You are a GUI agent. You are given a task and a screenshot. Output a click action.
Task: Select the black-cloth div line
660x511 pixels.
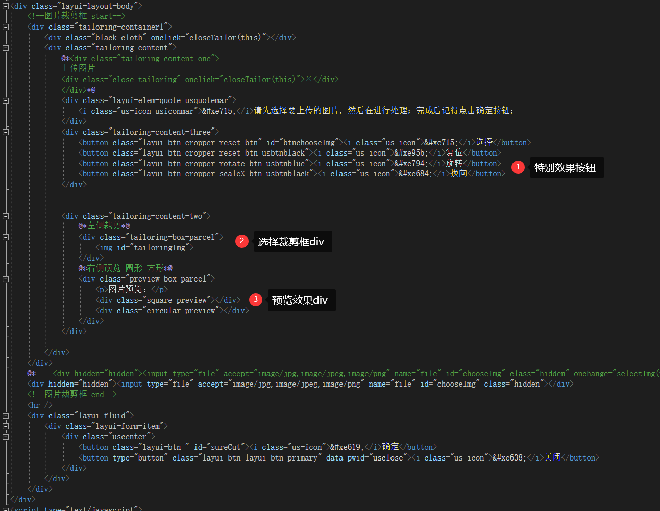coord(170,38)
